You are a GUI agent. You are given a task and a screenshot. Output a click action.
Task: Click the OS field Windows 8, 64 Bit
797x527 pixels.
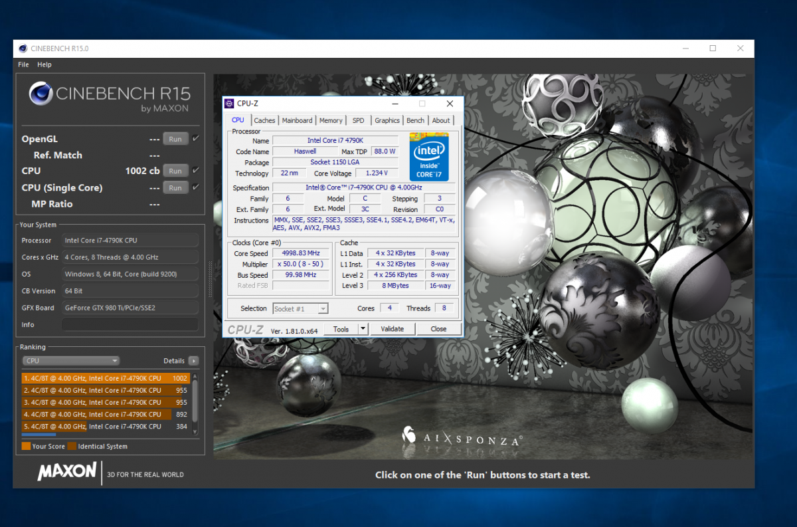pyautogui.click(x=130, y=274)
